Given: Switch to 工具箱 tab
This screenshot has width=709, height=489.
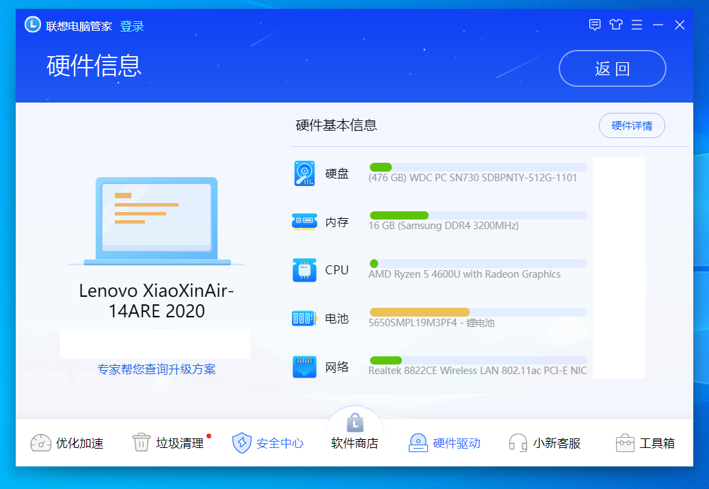Looking at the screenshot, I should tap(645, 443).
